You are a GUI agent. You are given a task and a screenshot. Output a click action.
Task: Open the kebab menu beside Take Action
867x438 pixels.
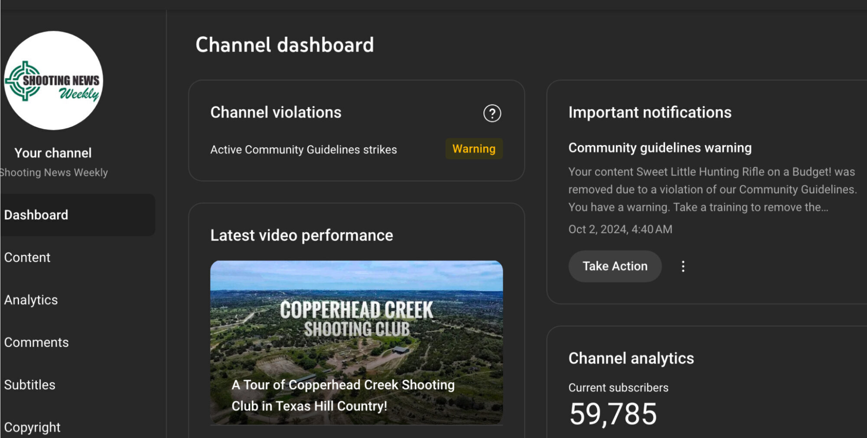pos(683,266)
